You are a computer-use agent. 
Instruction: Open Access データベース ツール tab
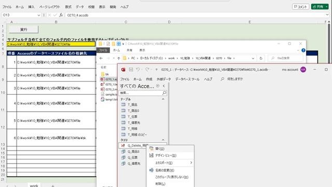187,79
